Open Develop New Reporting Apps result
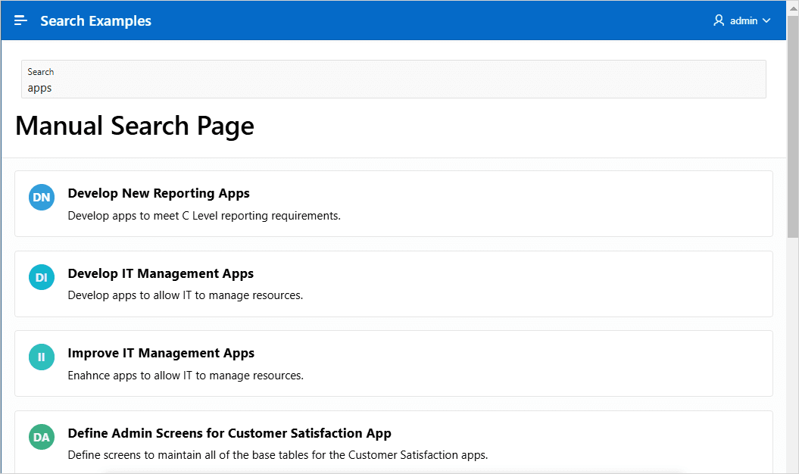This screenshot has height=474, width=799. pos(158,193)
